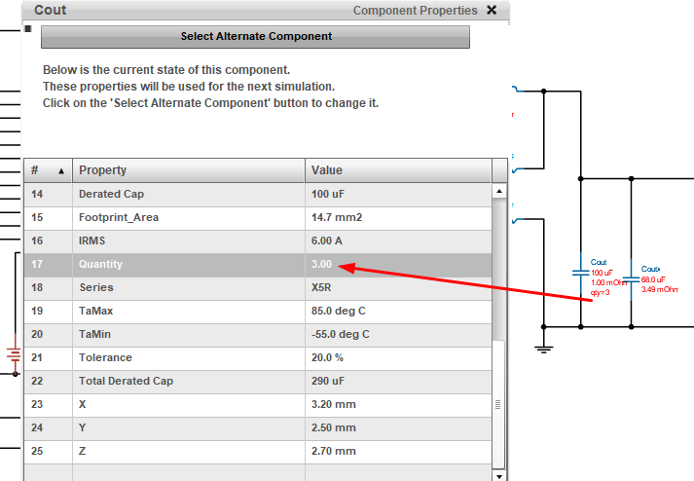
Task: Click the small square icon near panel corner
Action: [28, 29]
